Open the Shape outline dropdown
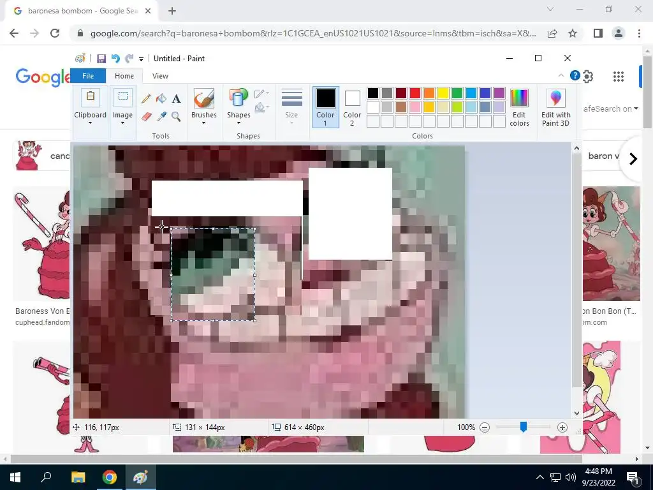 (261, 94)
